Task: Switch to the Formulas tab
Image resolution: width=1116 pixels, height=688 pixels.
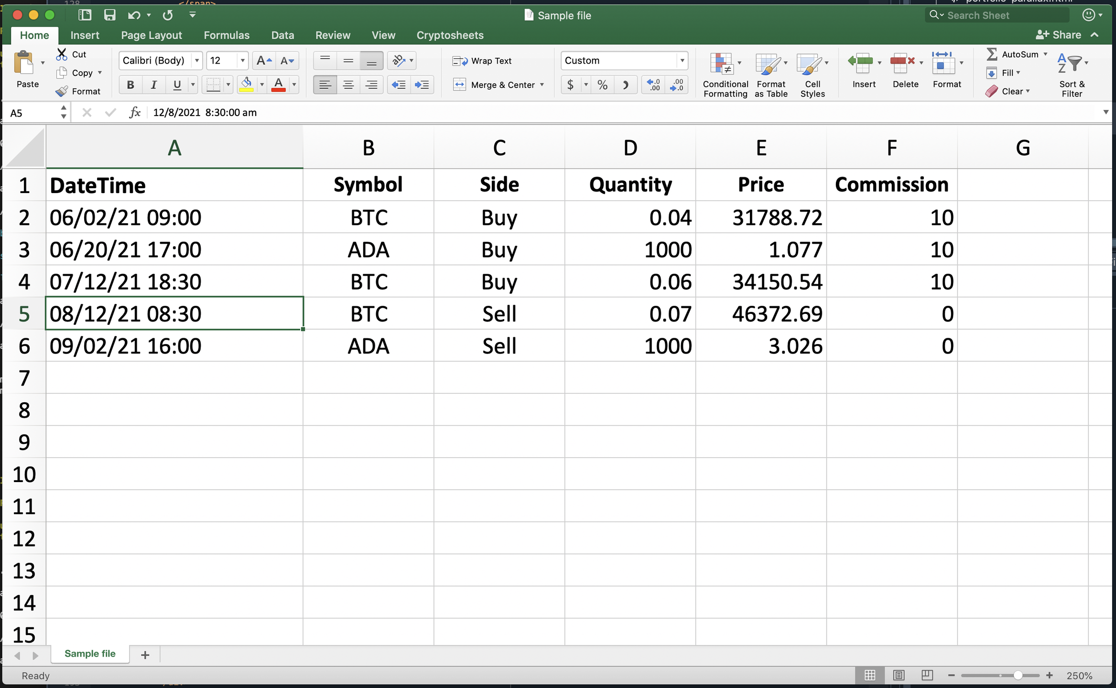Action: (x=226, y=35)
